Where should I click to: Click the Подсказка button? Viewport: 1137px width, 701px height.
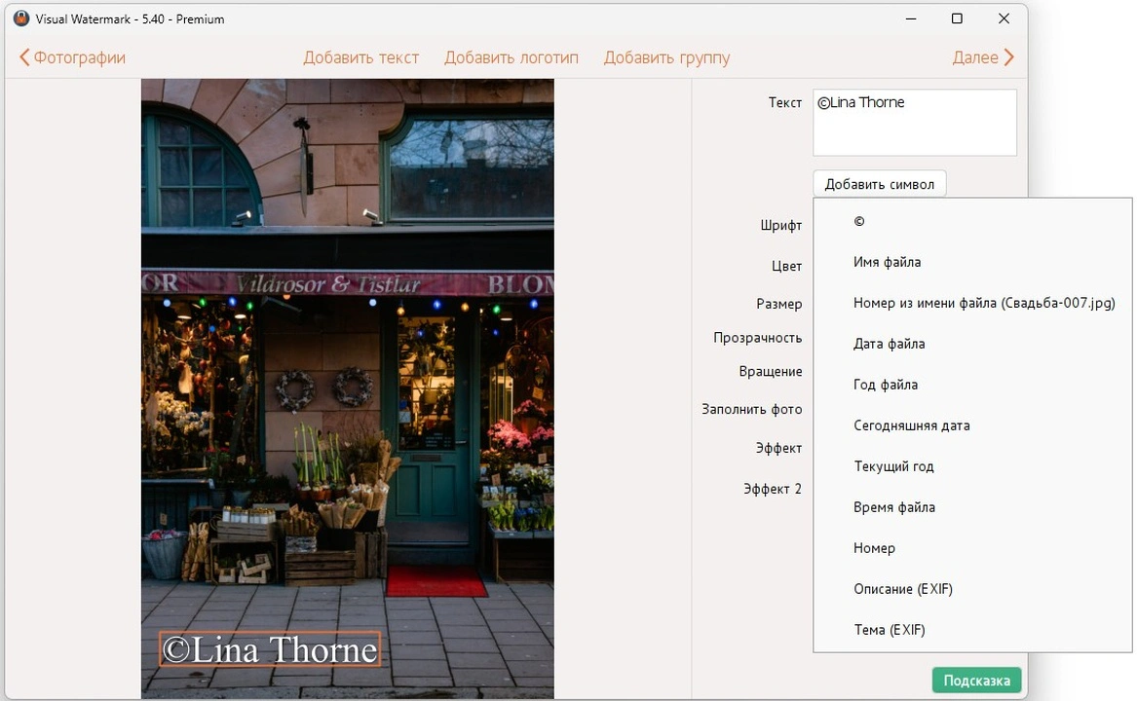[976, 680]
